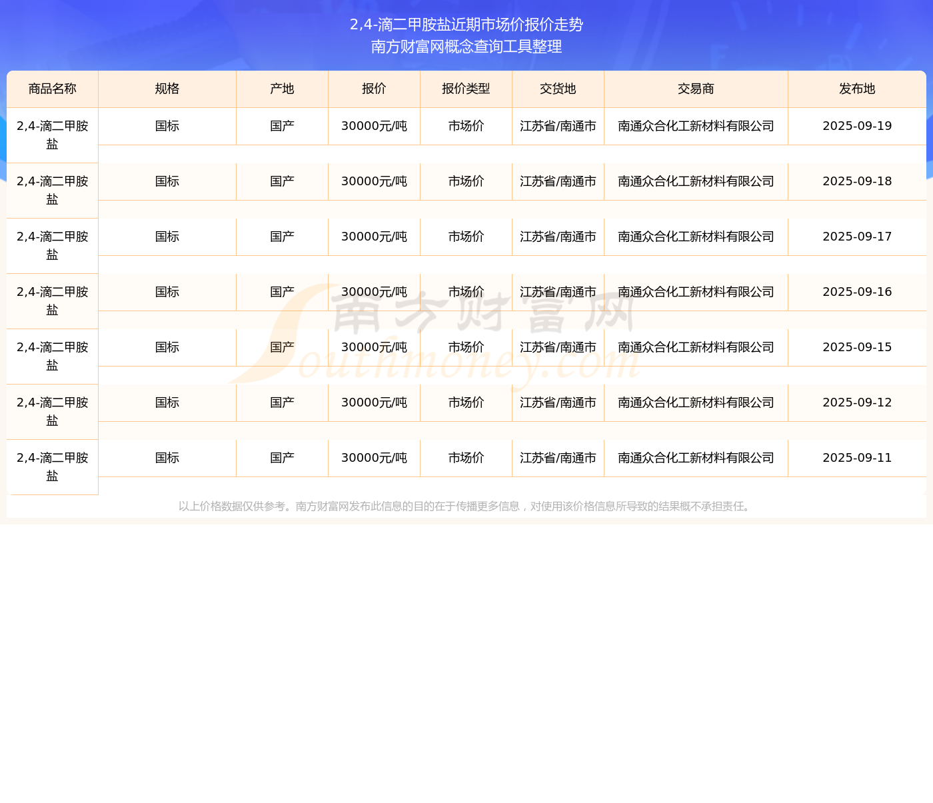Click product name 2,4-滴二甲胺盐 in 2025-09-17 row
This screenshot has width=933, height=803.
[53, 245]
